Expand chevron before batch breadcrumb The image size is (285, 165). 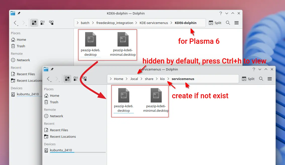[x=78, y=23]
